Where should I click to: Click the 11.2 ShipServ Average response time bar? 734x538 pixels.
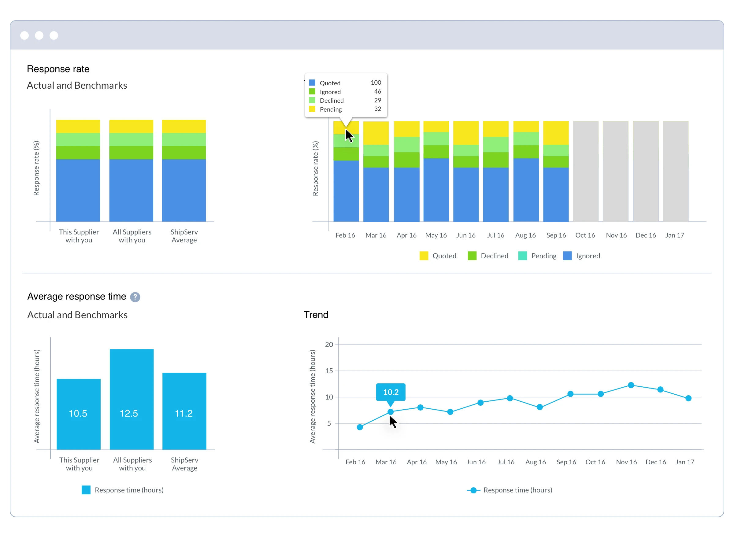(184, 411)
